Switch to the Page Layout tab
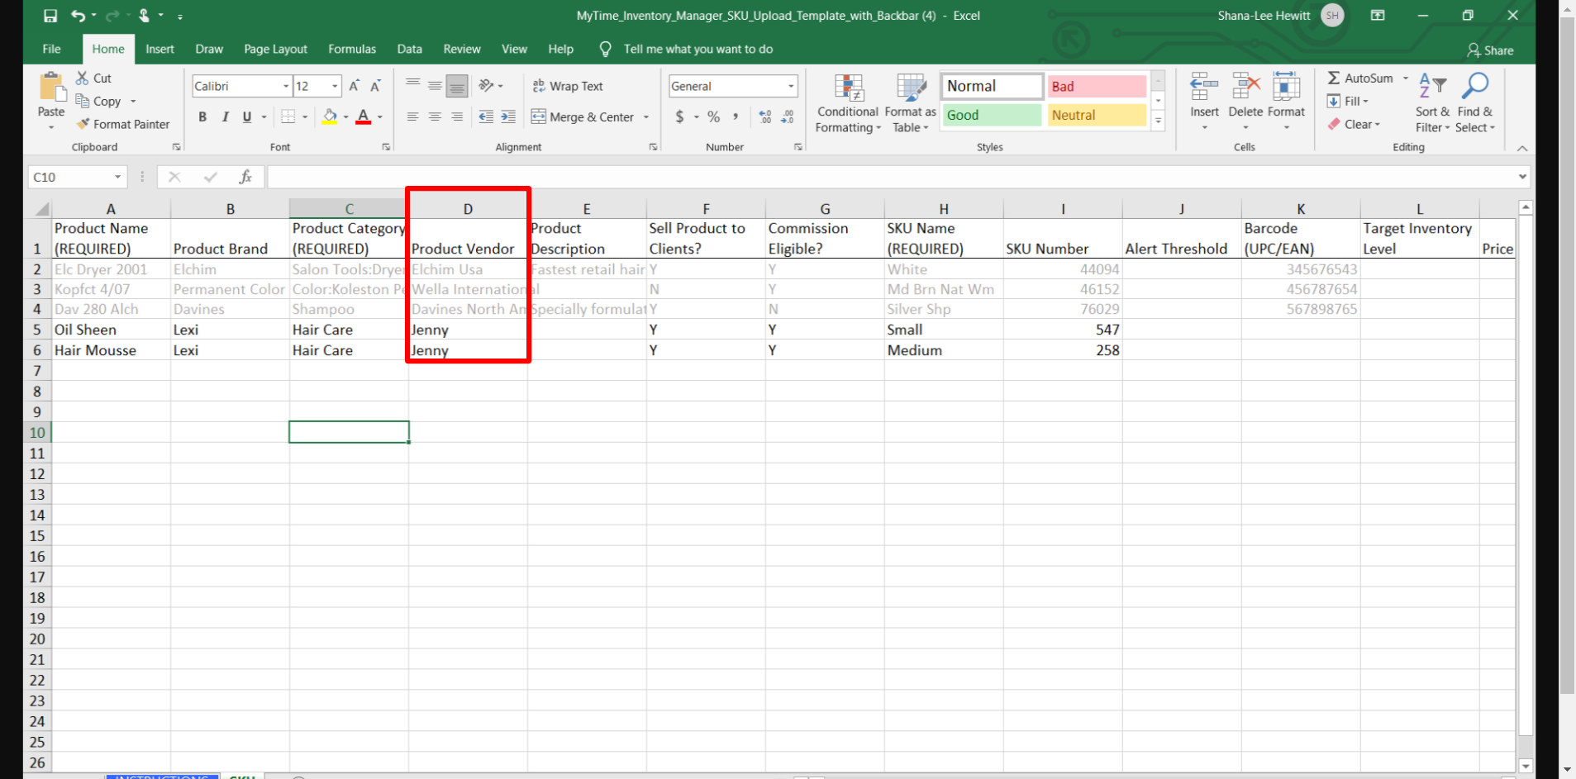The height and width of the screenshot is (779, 1576). pos(275,49)
